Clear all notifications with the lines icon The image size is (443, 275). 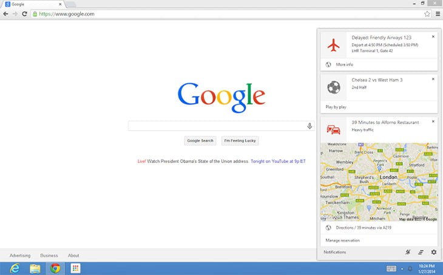tap(421, 252)
